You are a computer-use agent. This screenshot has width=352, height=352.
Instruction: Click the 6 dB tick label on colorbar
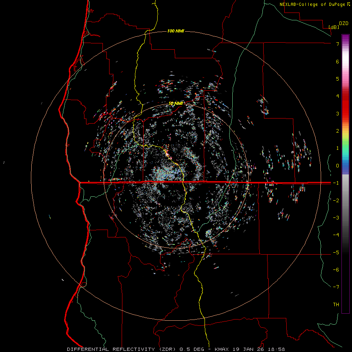click(x=338, y=61)
